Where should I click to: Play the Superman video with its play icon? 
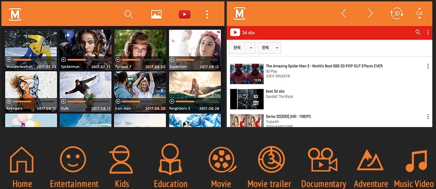(172, 60)
